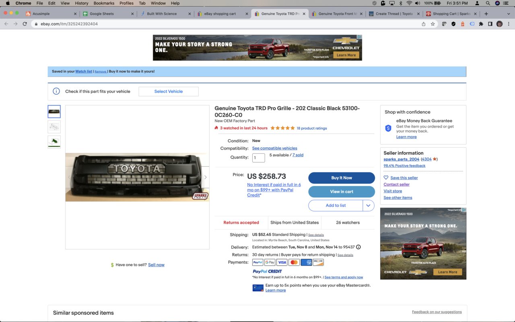The image size is (515, 322).
Task: Close the Google Sheets tab
Action: [132, 14]
